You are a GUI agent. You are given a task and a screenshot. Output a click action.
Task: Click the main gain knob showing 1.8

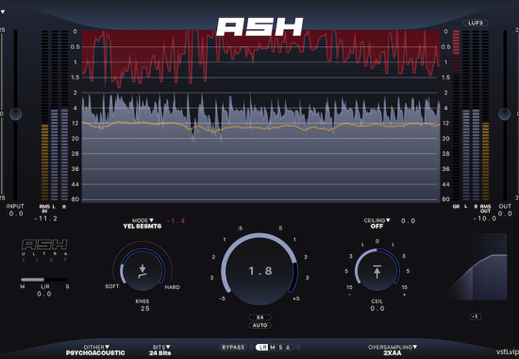click(259, 270)
